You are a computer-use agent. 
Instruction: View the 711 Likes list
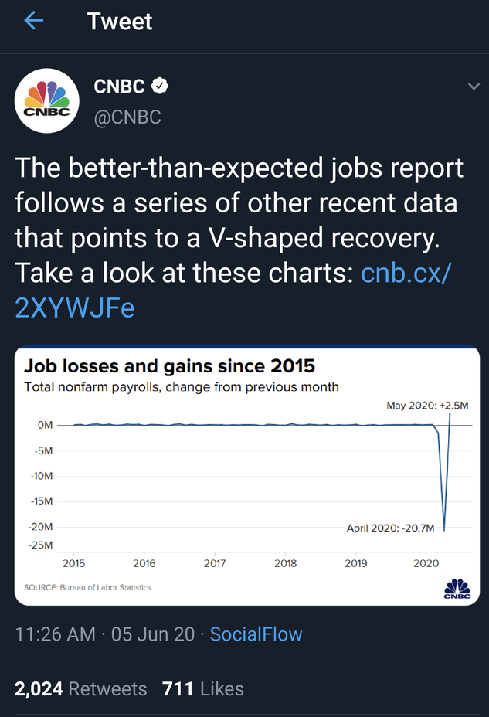click(x=203, y=688)
